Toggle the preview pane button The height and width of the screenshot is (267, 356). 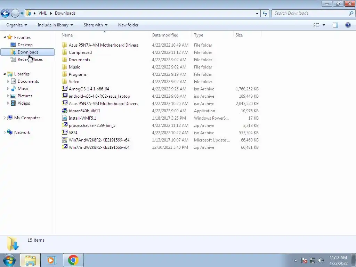(335, 25)
